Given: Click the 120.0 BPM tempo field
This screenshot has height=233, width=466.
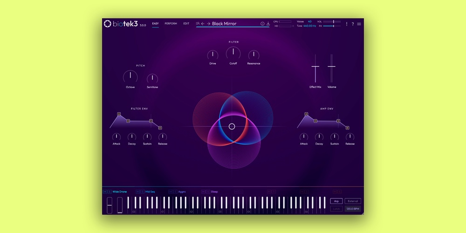Looking at the screenshot, I should (353, 209).
